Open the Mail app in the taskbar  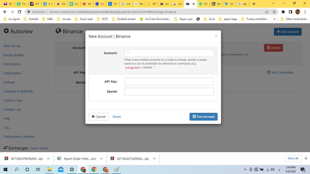pyautogui.click(x=61, y=169)
